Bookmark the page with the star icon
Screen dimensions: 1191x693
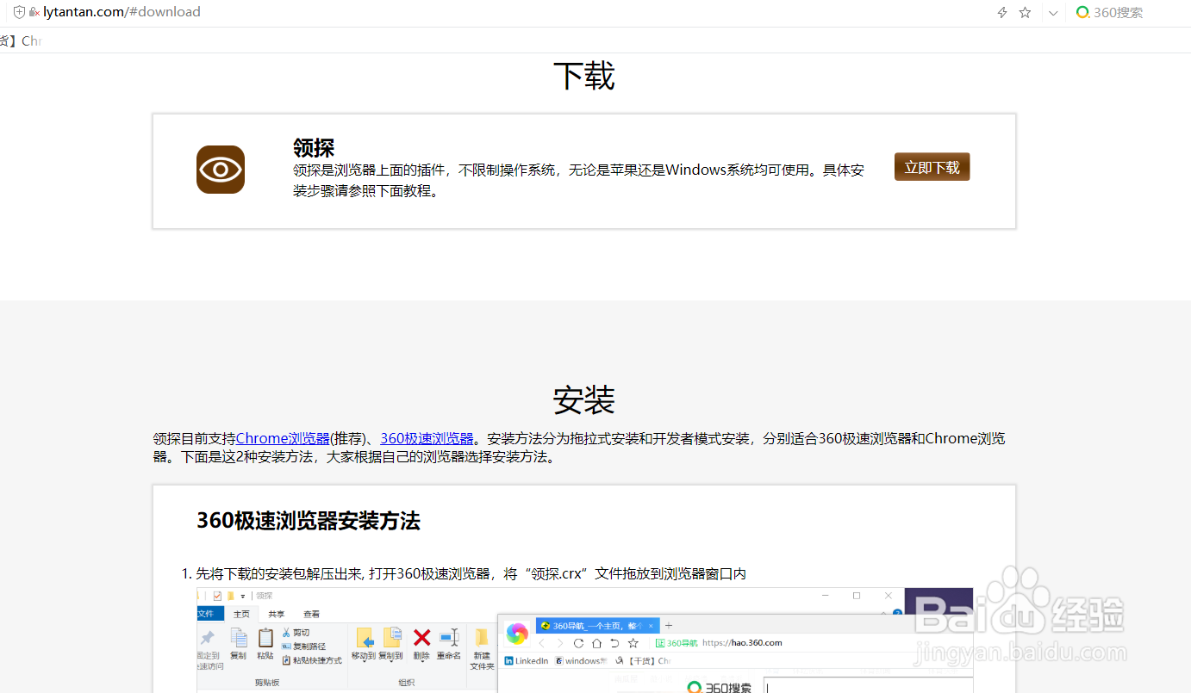tap(1025, 13)
